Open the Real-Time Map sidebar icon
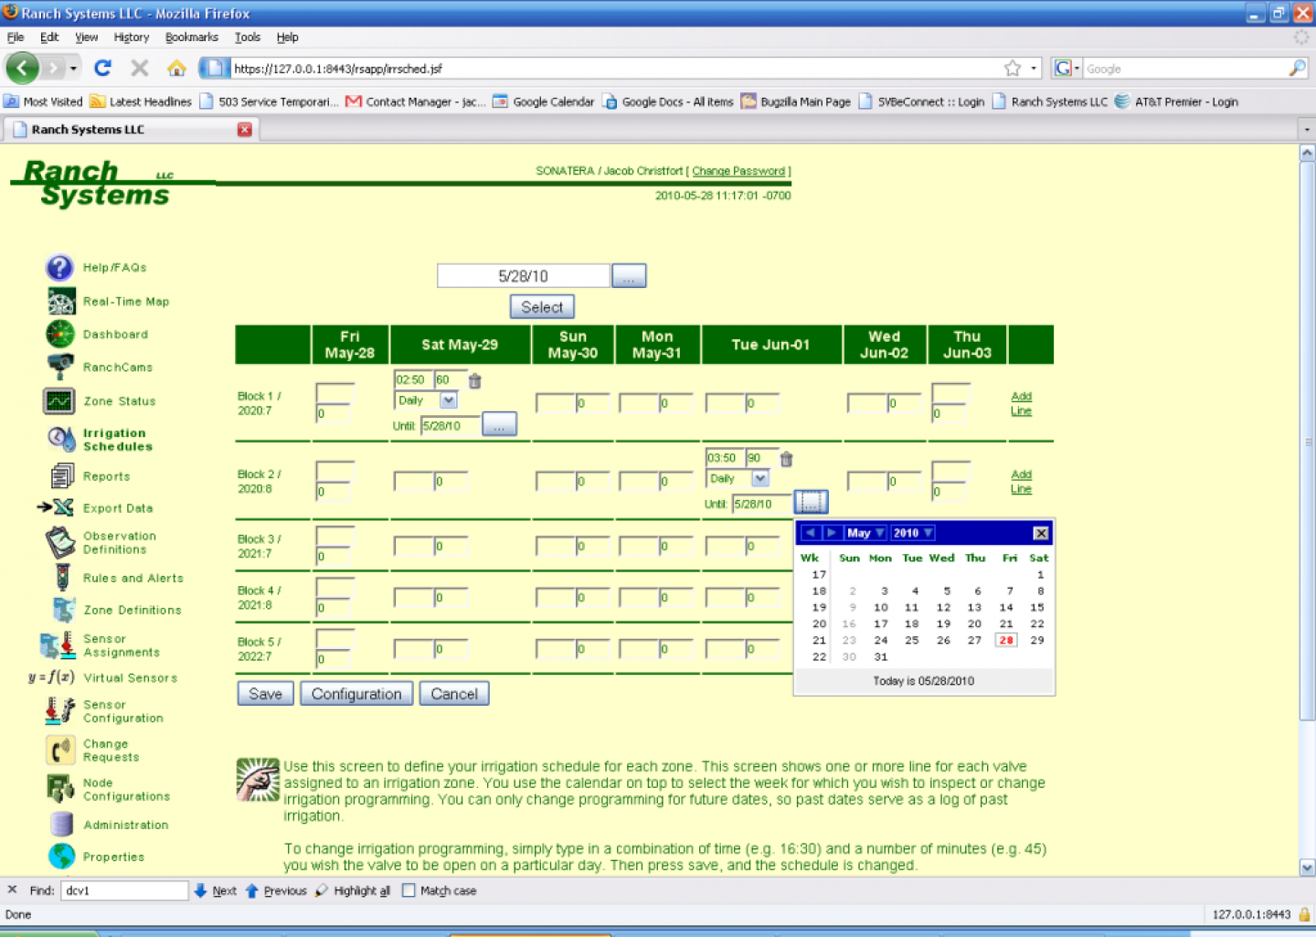1316x937 pixels. click(x=59, y=301)
